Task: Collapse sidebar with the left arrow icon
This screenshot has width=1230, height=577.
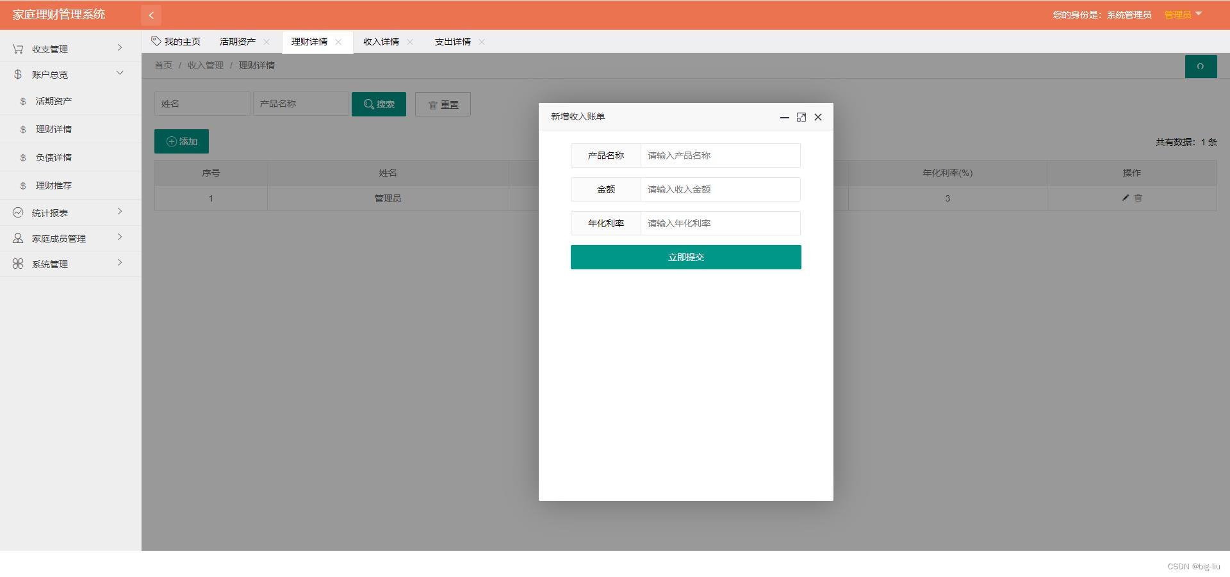Action: point(151,15)
